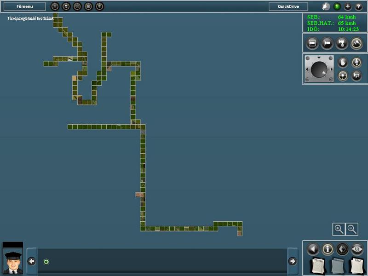Click the IDŐ time readout 10:14:23
The image size is (368, 276).
pos(333,29)
